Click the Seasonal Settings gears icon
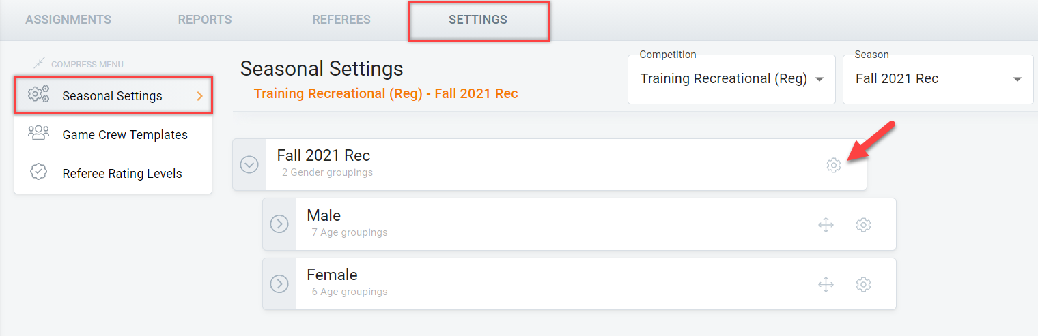The width and height of the screenshot is (1038, 336). point(38,95)
